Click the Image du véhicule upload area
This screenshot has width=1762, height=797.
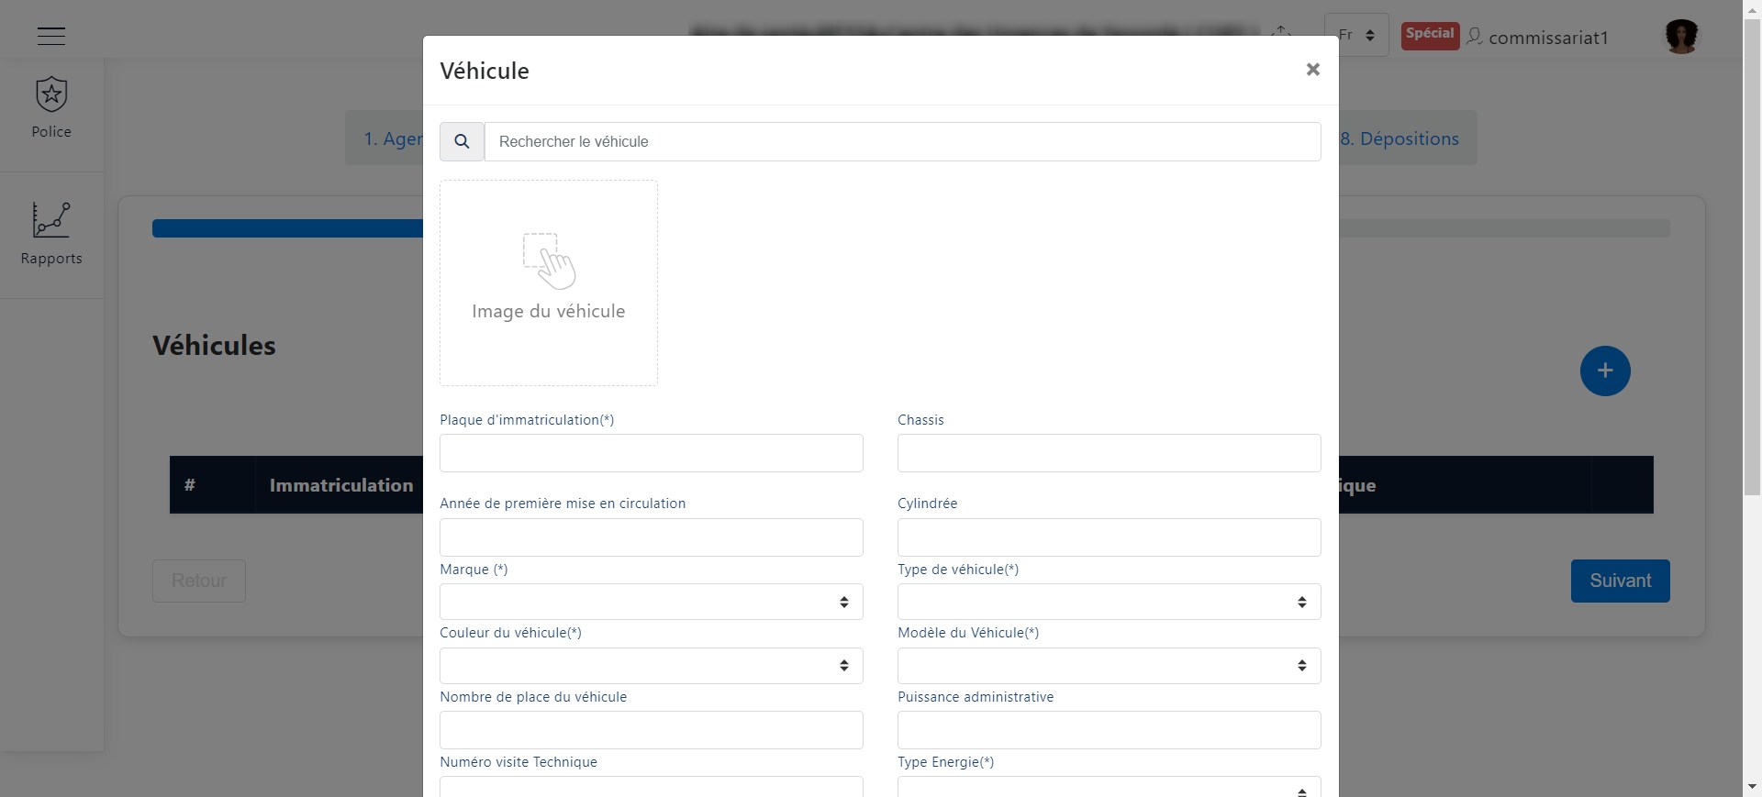coord(549,282)
